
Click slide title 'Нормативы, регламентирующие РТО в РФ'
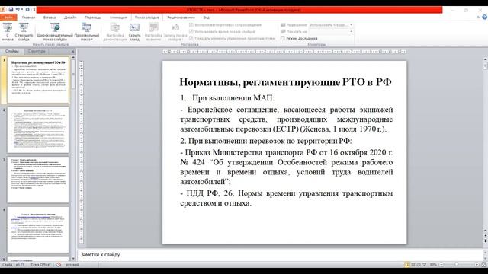[x=285, y=82]
